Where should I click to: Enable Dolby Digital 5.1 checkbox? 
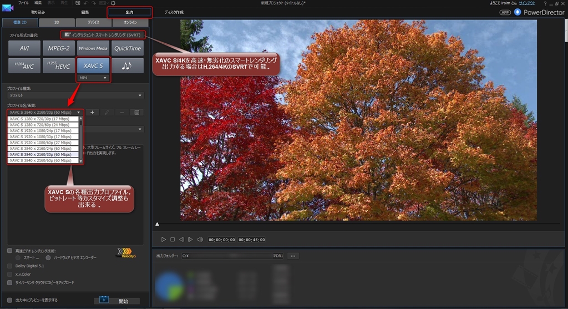(10, 266)
